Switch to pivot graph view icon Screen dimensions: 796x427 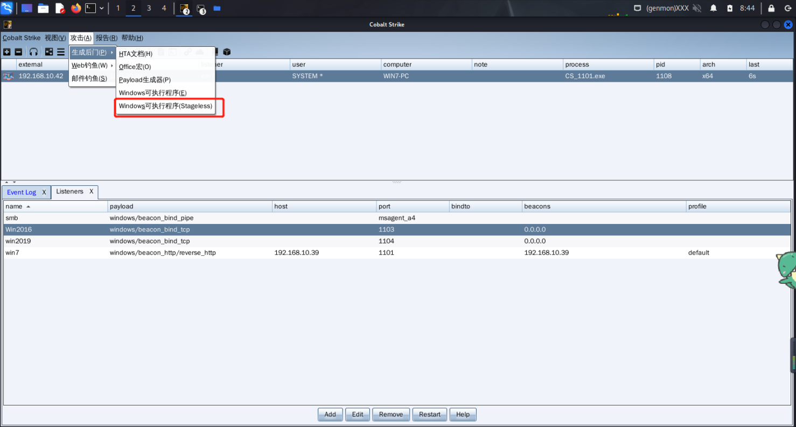click(x=49, y=52)
